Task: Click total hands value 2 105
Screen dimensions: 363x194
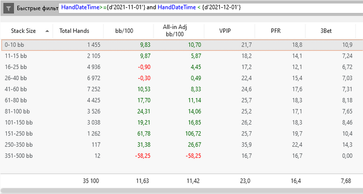Action: click(94, 56)
